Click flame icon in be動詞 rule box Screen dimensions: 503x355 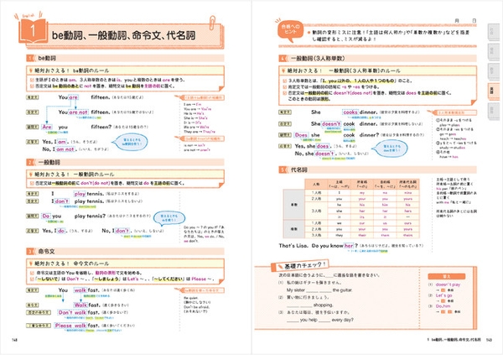[x=31, y=70]
